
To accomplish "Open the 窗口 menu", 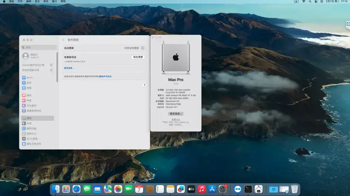I will click(x=54, y=1).
